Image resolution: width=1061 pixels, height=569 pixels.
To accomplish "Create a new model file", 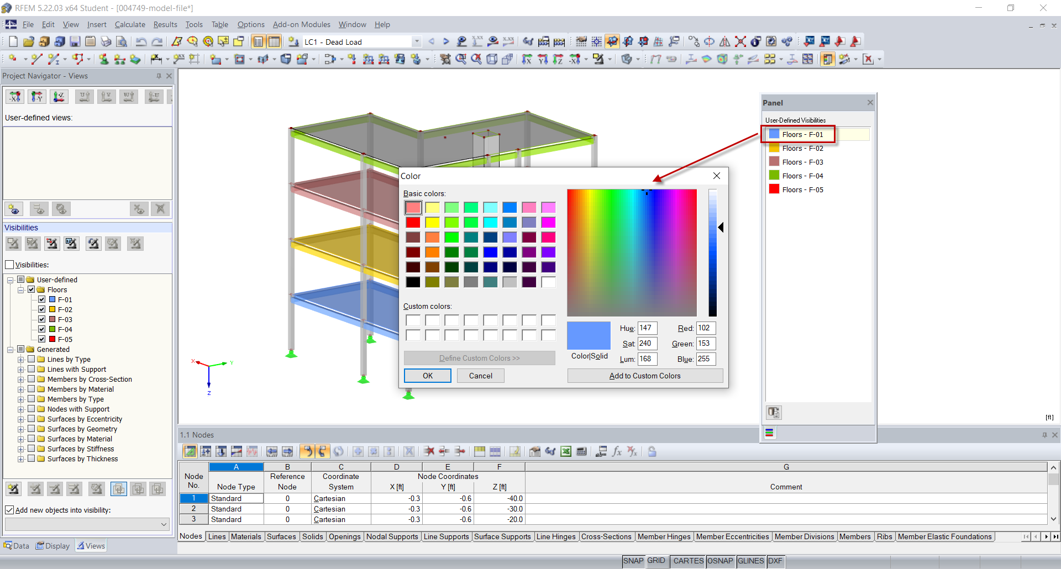I will coord(12,41).
